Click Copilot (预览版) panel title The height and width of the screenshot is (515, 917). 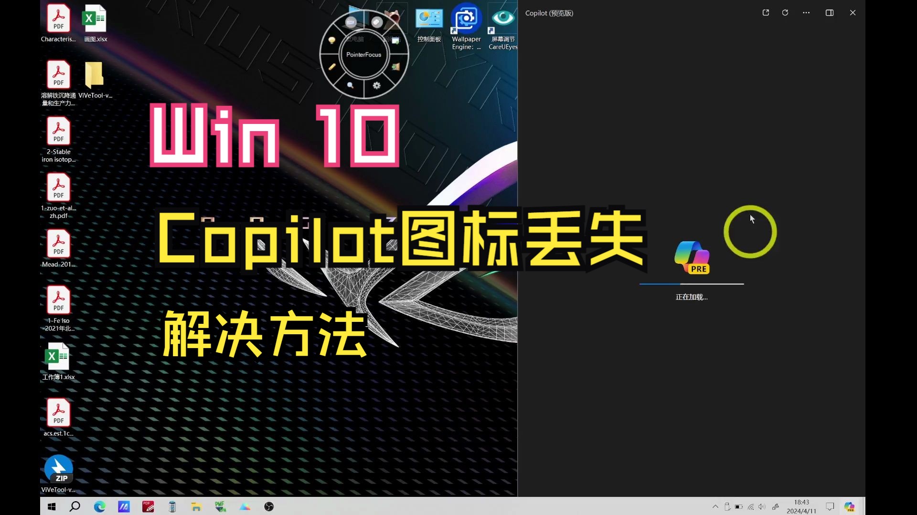pyautogui.click(x=549, y=13)
